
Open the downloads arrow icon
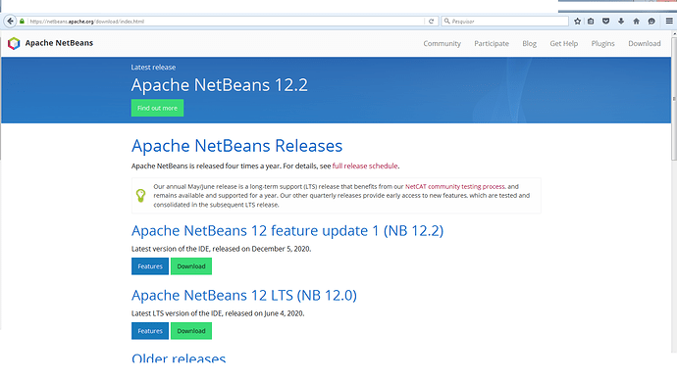point(621,22)
